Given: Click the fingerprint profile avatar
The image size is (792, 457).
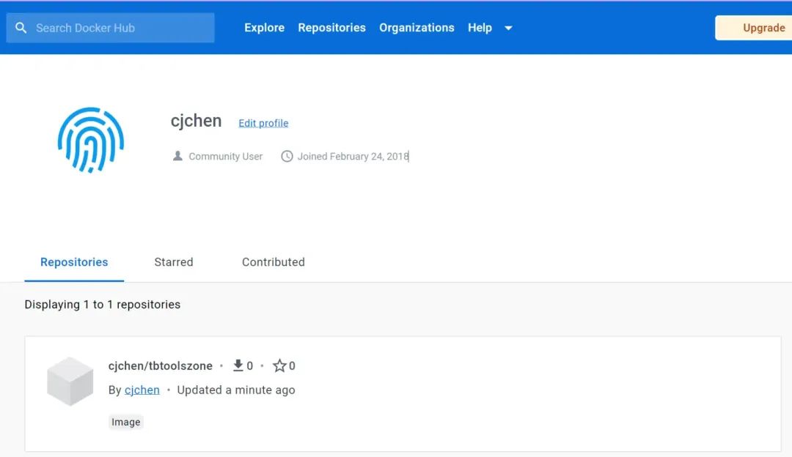Looking at the screenshot, I should click(x=90, y=140).
